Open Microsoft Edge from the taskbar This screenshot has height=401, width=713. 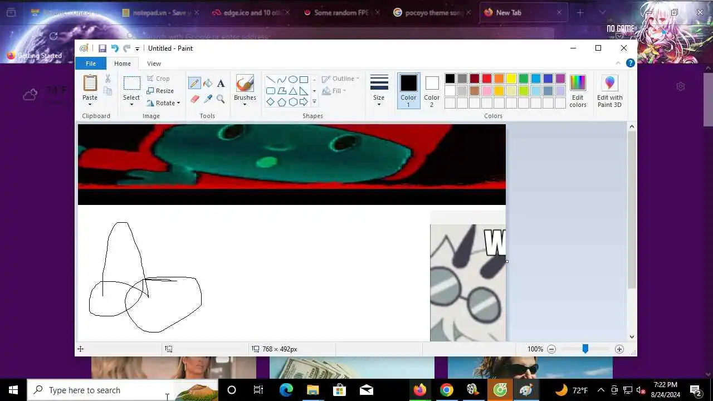pos(286,390)
